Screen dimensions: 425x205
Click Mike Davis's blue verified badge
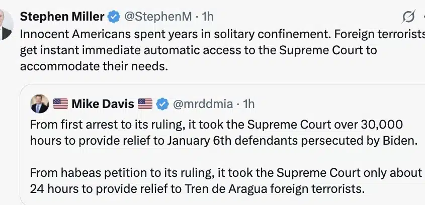[x=162, y=105]
